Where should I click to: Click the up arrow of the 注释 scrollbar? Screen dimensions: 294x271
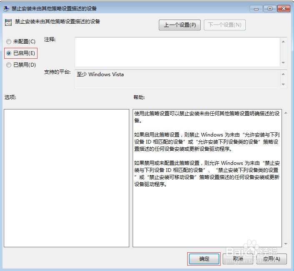point(283,42)
